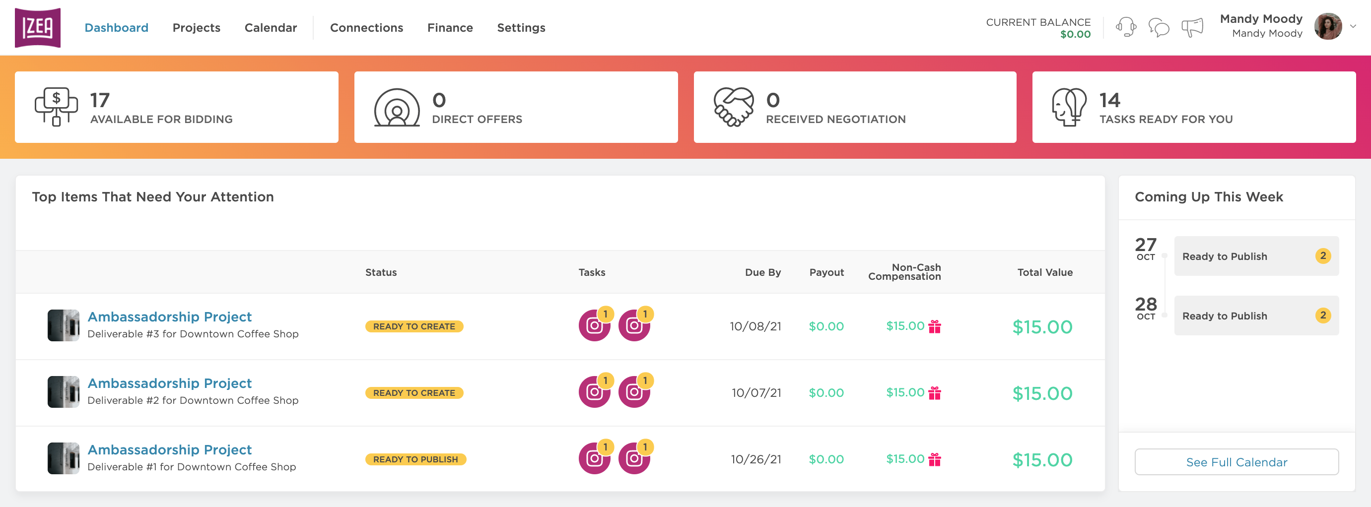Click the count badge on Oct 28 entry
The height and width of the screenshot is (507, 1371).
pyautogui.click(x=1322, y=316)
